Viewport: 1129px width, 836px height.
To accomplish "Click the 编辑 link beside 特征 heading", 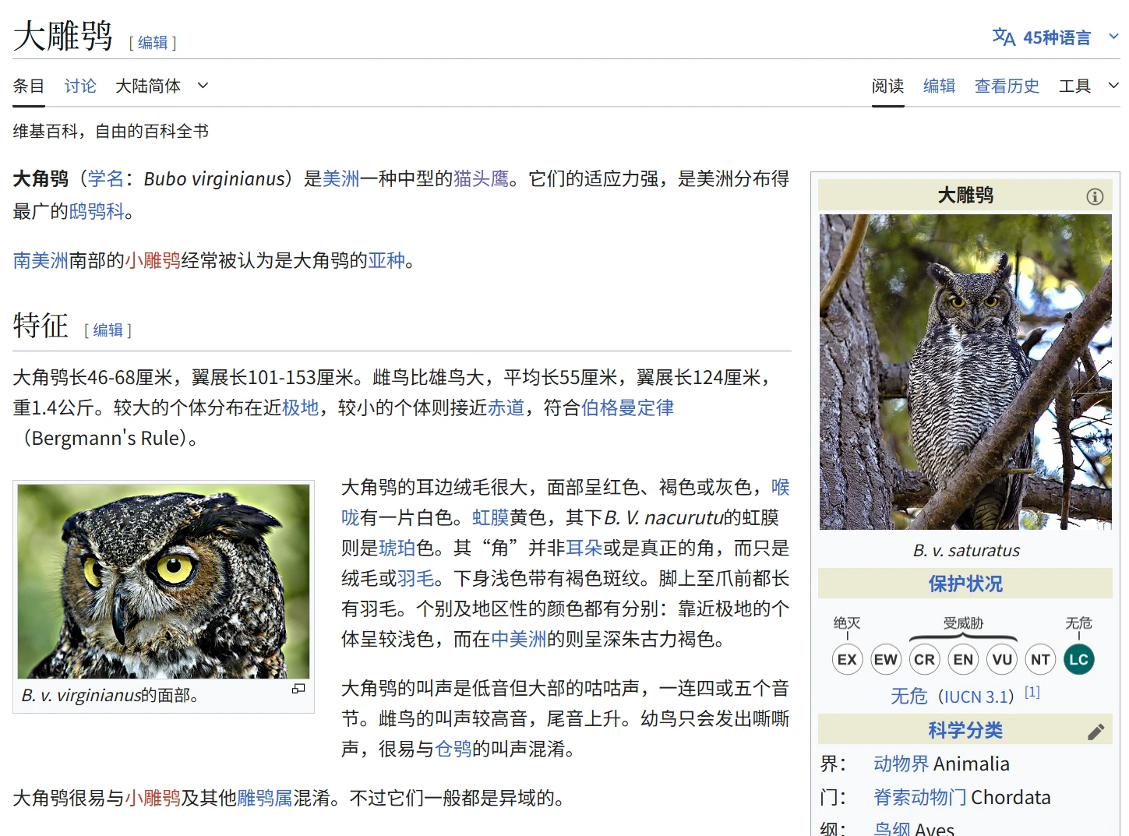I will 108,330.
